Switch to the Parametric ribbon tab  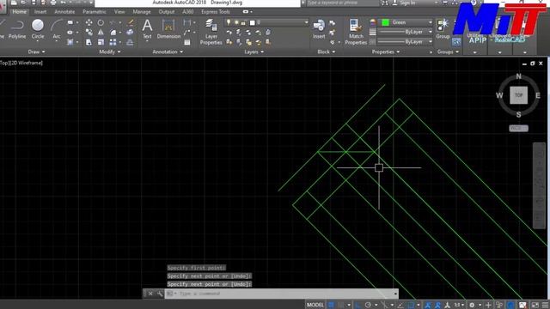95,11
